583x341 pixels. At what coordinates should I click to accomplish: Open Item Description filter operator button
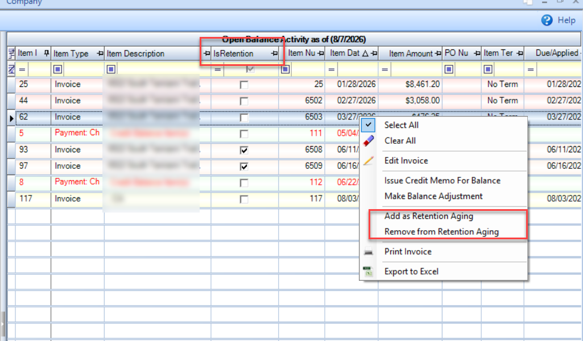(111, 69)
